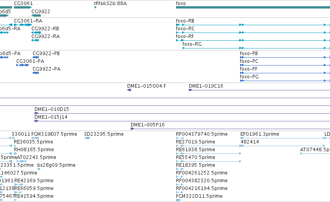
Task: Select the foxo-PG protein arrow glyph
Action: pos(242,81)
